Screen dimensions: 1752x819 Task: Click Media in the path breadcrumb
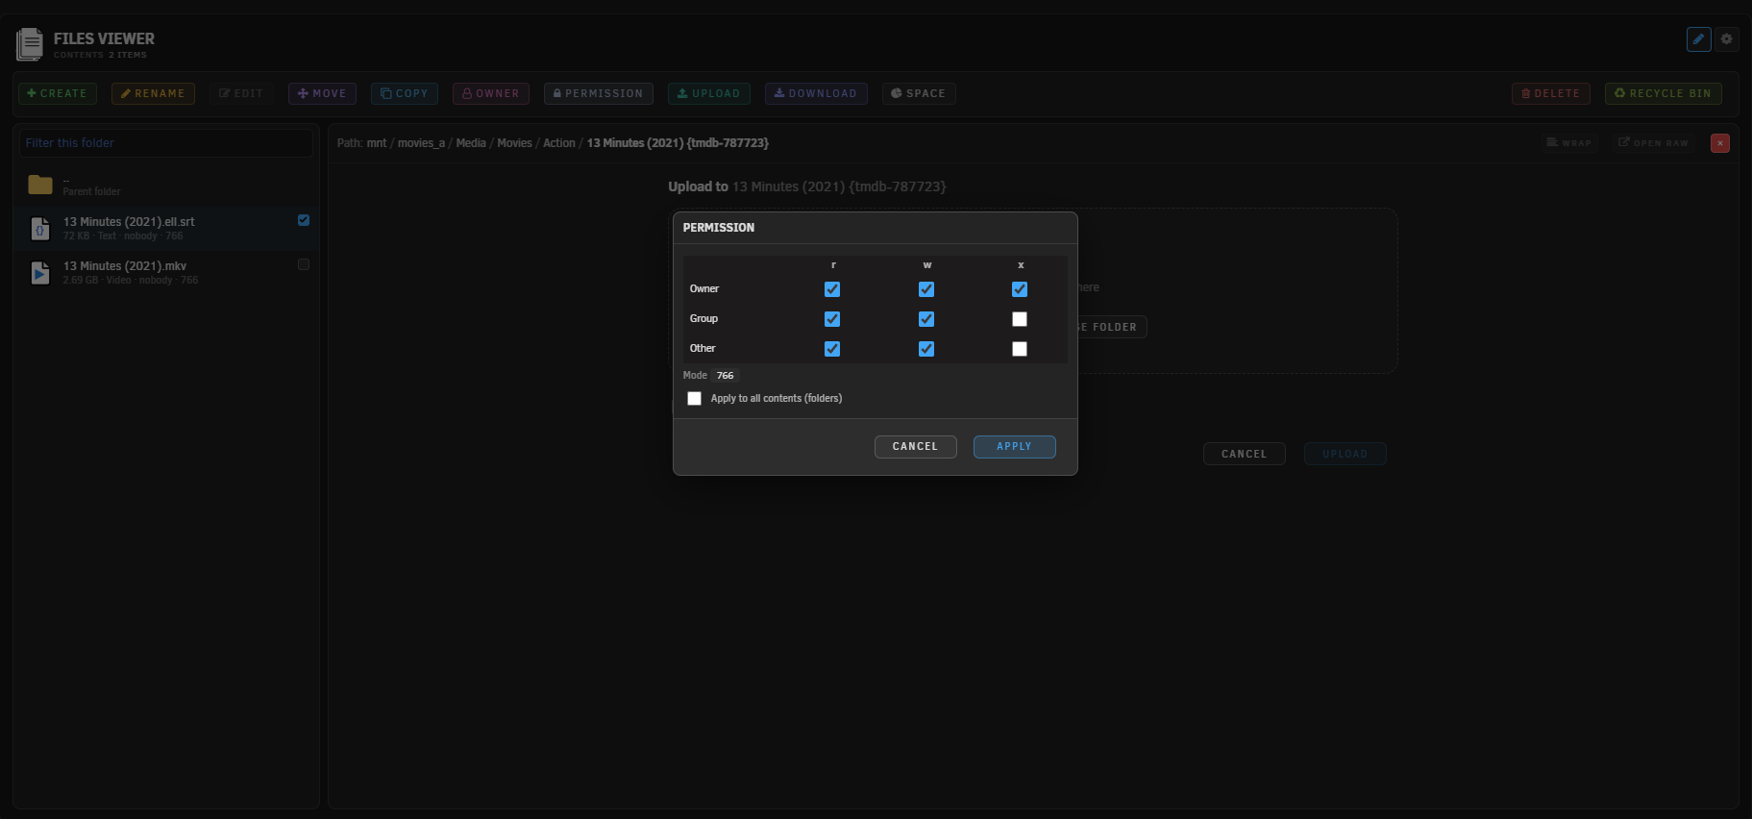click(471, 143)
